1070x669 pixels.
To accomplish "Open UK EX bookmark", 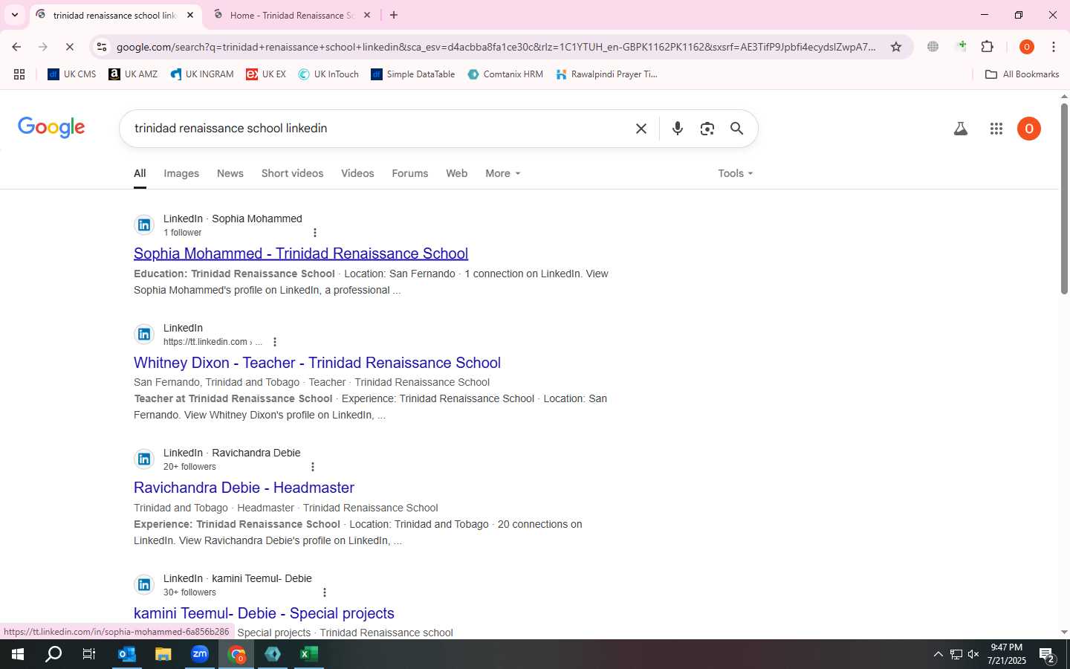I will coord(266,74).
